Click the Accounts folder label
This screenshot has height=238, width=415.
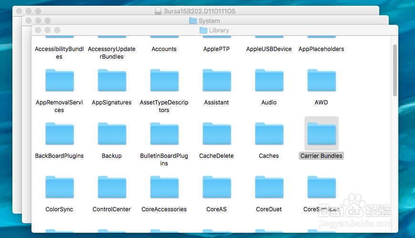(164, 49)
